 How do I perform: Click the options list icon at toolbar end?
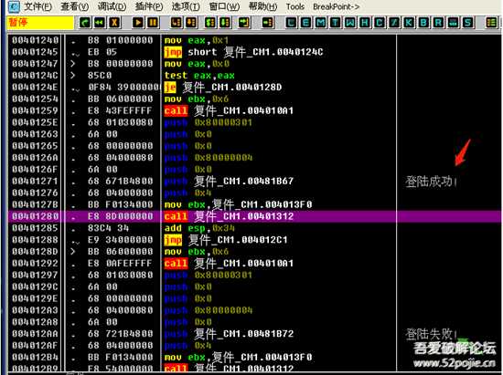(x=491, y=23)
